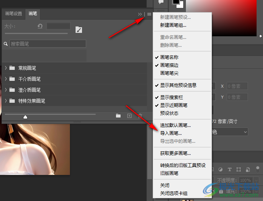
Task: Click the 重命名画笔... menu entry
Action: [173, 37]
